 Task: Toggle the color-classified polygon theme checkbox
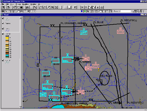click(3, 34)
